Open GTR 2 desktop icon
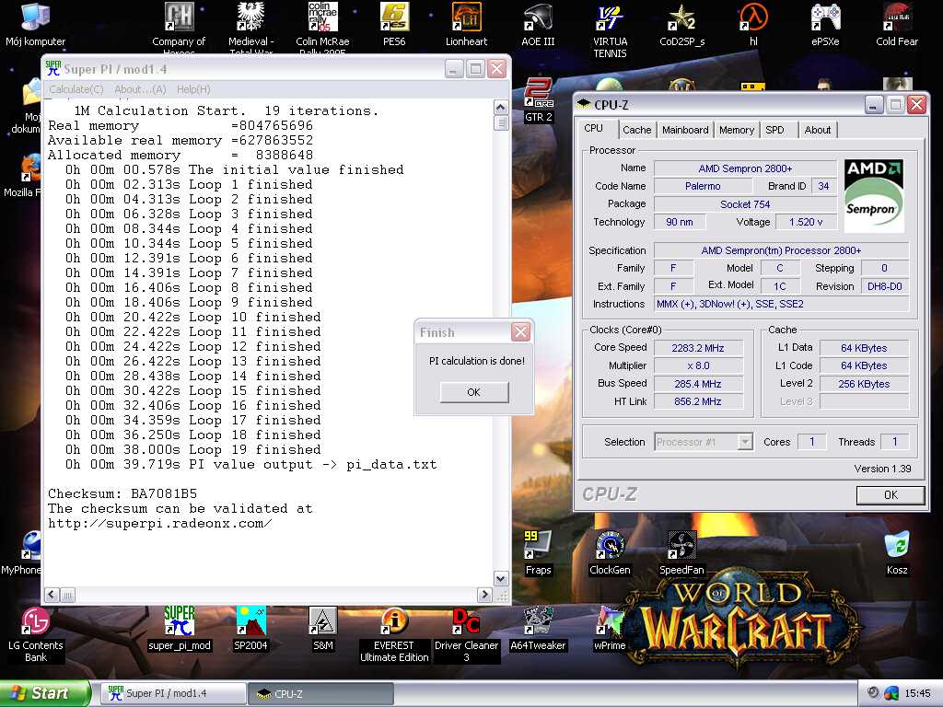The image size is (943, 707). click(x=538, y=100)
